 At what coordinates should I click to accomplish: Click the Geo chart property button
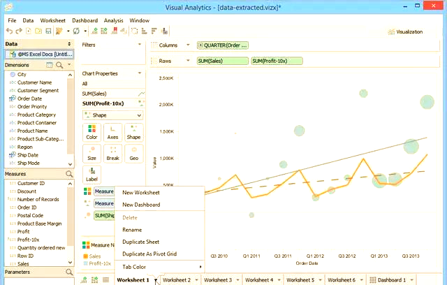[x=133, y=154]
